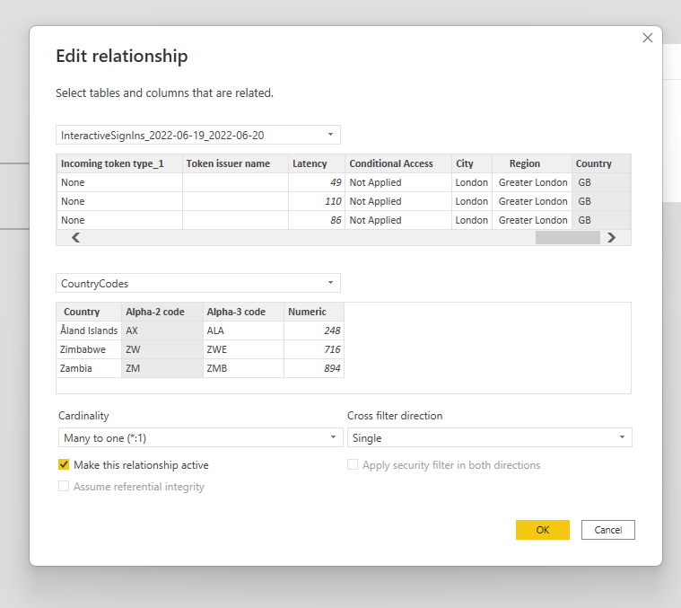Toggle Assume referential integrity checkbox
This screenshot has height=608, width=681.
pyautogui.click(x=64, y=486)
